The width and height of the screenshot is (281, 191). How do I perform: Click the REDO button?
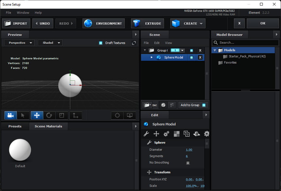point(66,24)
